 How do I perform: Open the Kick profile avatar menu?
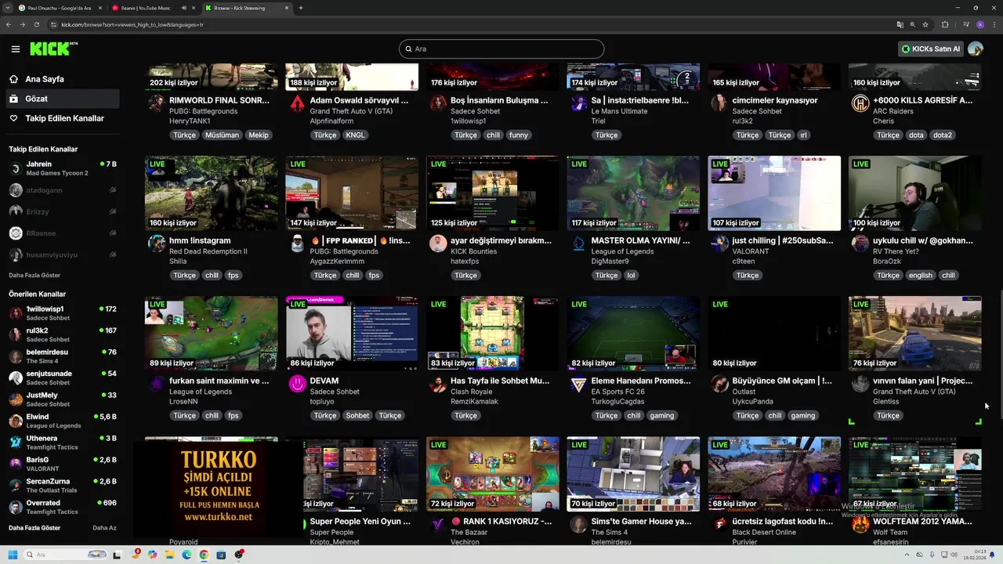[x=976, y=49]
